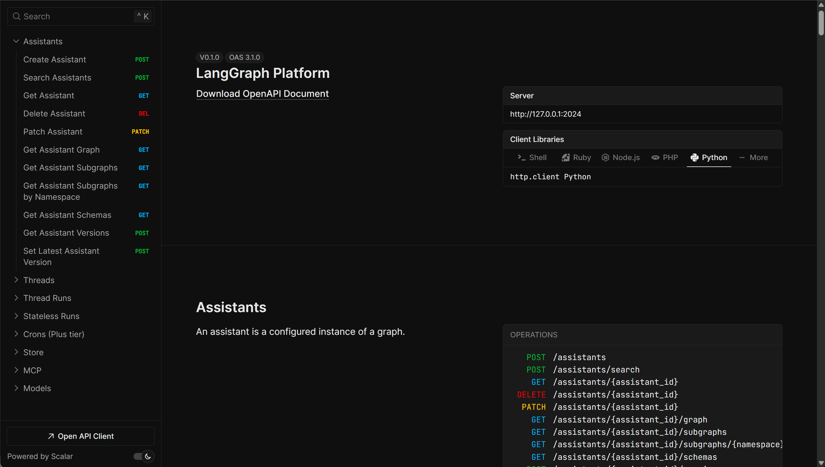
Task: Collapse the Assistants sidebar section
Action: point(16,41)
